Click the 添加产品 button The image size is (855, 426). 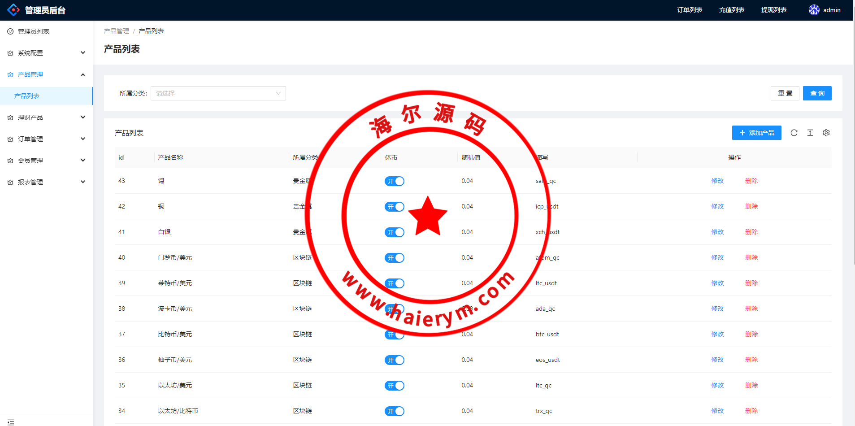756,133
